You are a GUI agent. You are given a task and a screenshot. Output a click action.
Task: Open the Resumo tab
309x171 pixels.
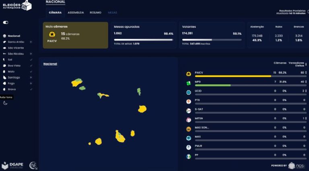[95, 13]
